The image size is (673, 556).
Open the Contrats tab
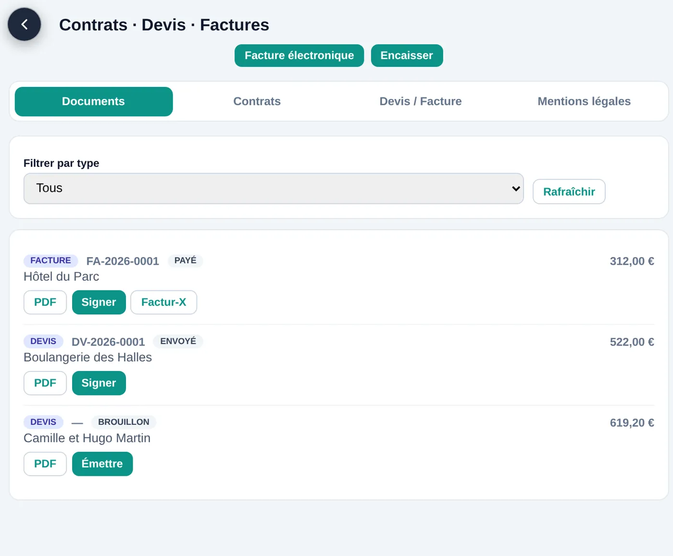click(x=257, y=101)
